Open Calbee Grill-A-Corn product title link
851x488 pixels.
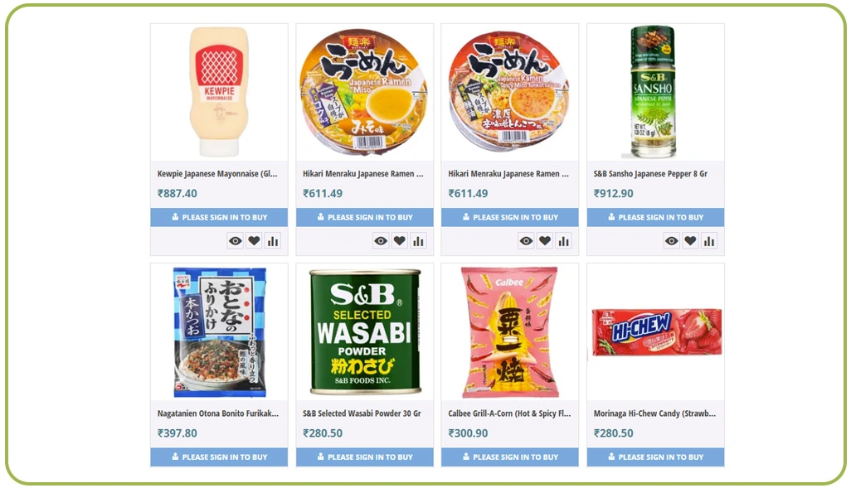pos(509,413)
